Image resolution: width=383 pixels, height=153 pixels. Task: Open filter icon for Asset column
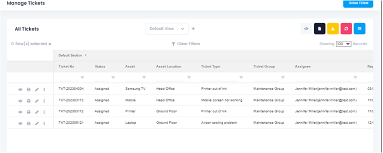144,77
